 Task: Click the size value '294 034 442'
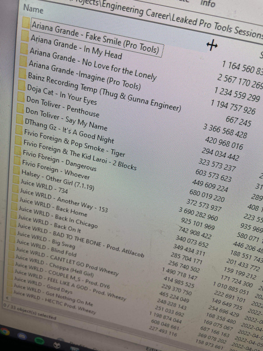[220, 154]
